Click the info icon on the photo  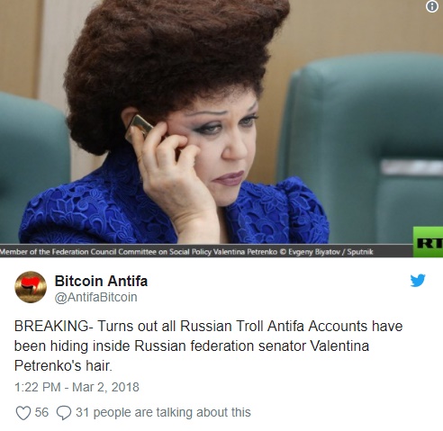click(x=431, y=6)
